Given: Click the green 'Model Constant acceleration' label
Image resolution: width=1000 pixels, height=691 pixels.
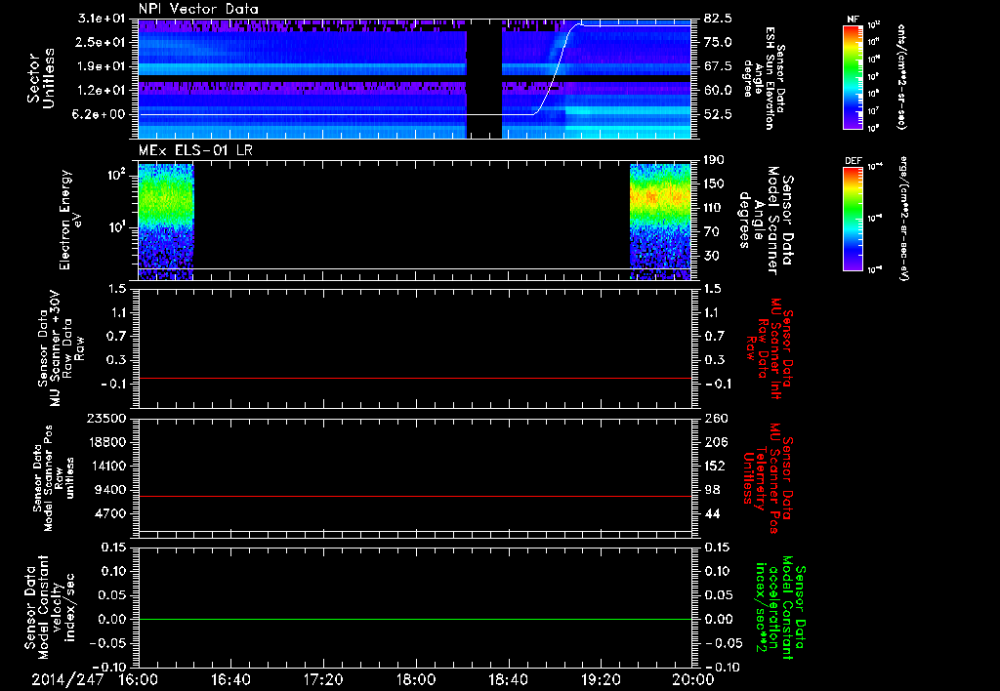Looking at the screenshot, I should point(780,608).
